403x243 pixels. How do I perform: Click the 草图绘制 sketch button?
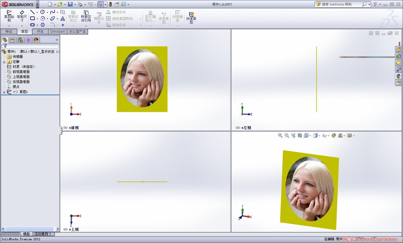click(x=9, y=16)
